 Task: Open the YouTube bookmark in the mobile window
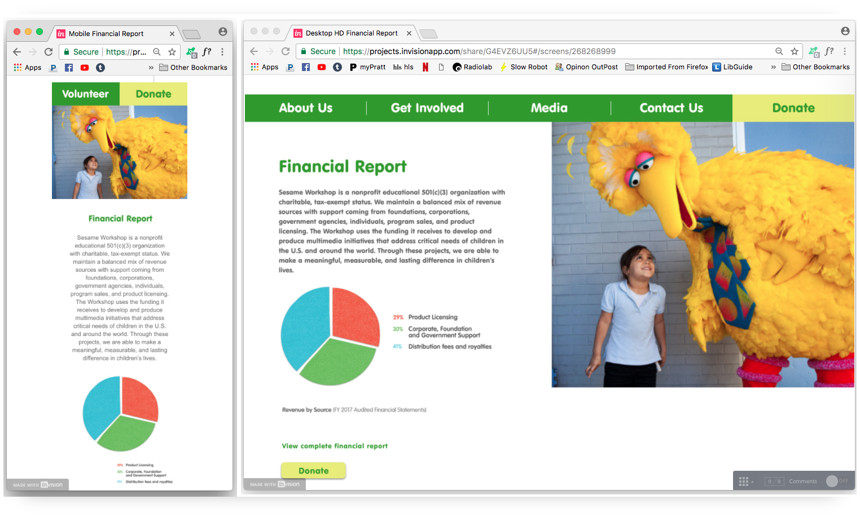click(x=85, y=68)
